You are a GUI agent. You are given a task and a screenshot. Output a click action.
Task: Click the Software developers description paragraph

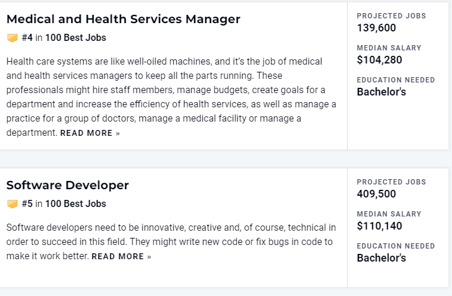click(171, 242)
